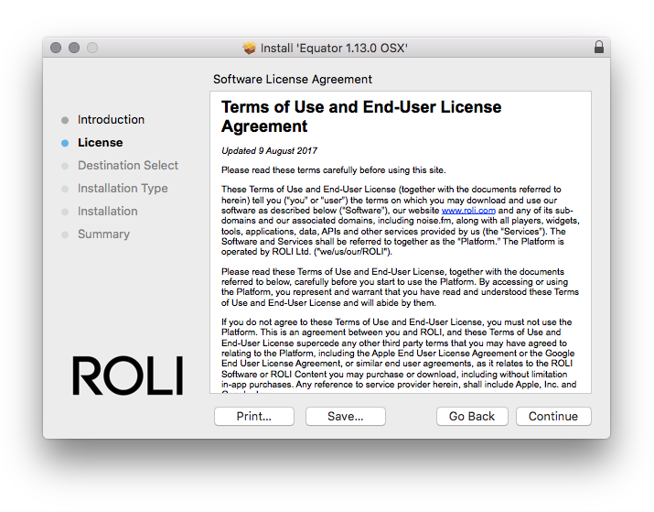The width and height of the screenshot is (654, 512).
Task: Go Back to the previous step
Action: [x=472, y=417]
